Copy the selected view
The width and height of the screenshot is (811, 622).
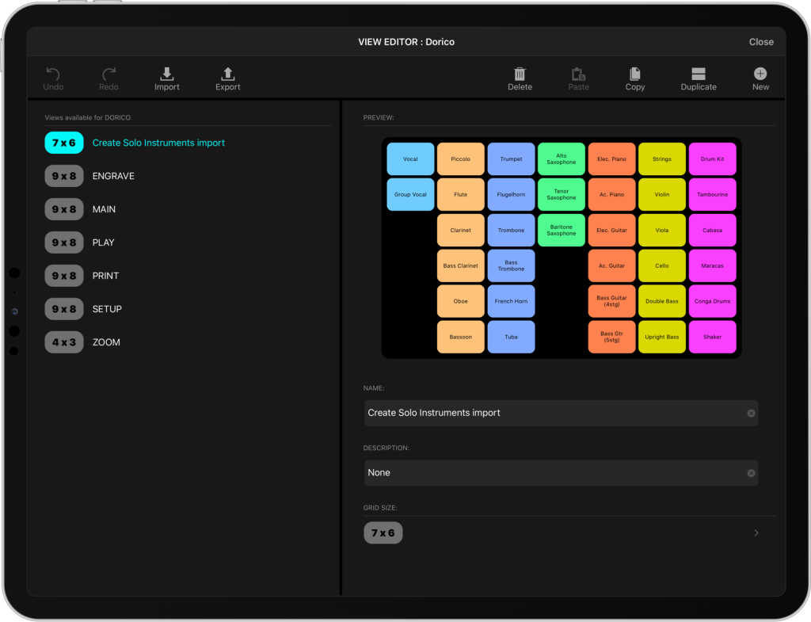point(634,74)
